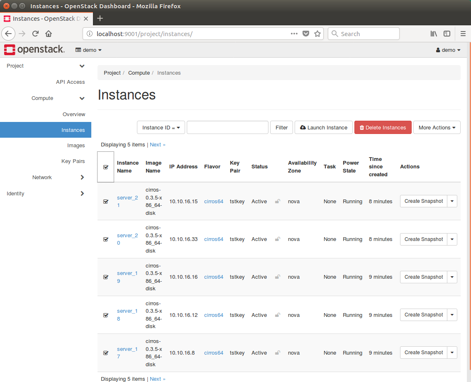Go to Overview in the sidebar
This screenshot has width=471, height=382.
point(74,114)
